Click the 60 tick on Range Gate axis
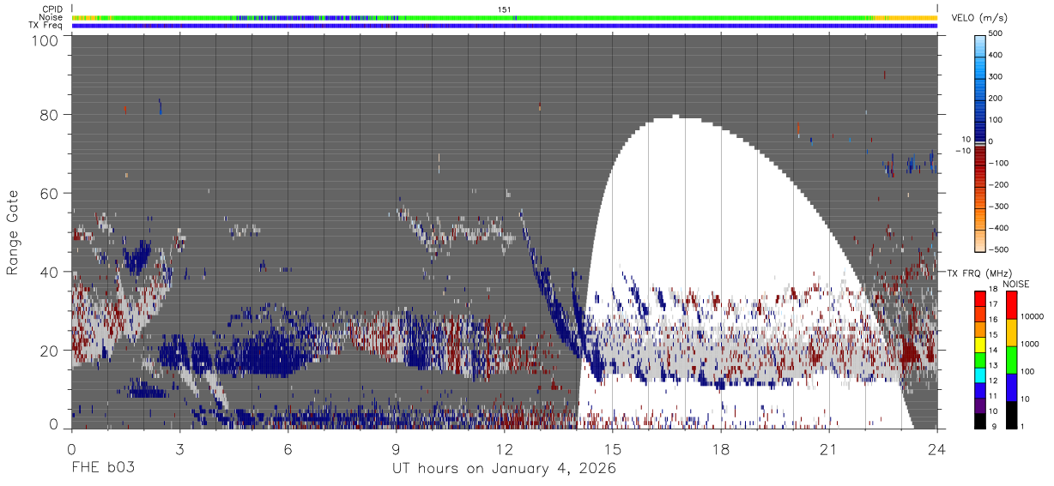The width and height of the screenshot is (1054, 486). point(49,193)
